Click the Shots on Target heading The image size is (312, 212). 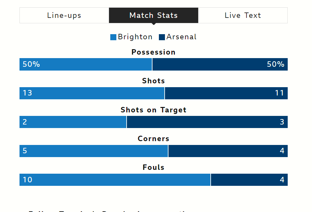(x=153, y=110)
